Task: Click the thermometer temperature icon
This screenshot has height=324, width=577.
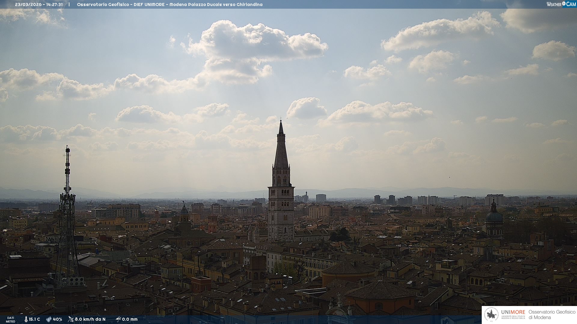Action: pos(26,319)
